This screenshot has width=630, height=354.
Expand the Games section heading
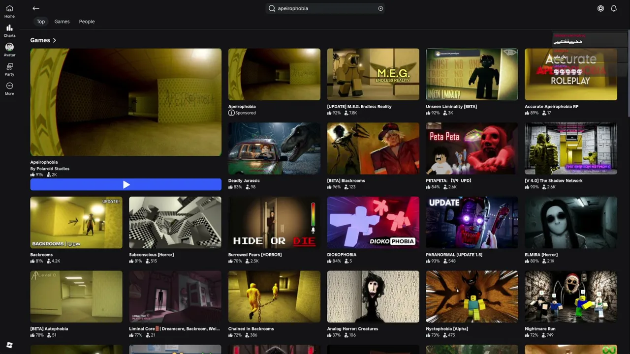[43, 40]
